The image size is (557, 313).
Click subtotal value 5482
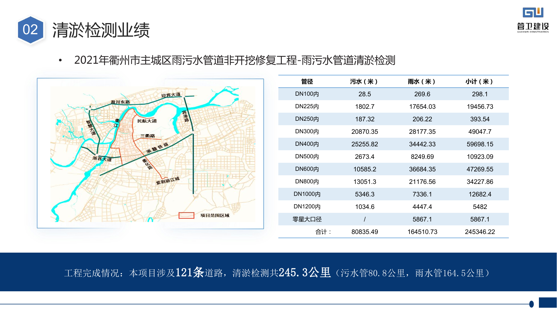pos(480,207)
